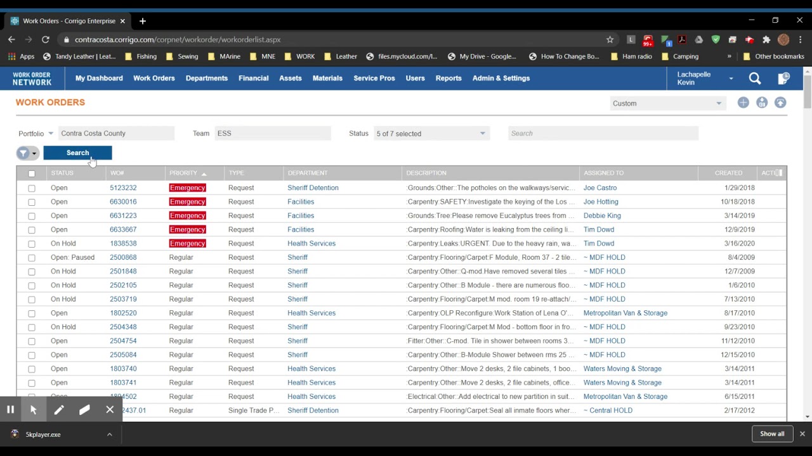Check the box for work order 2500868
812x456 pixels.
(x=32, y=258)
